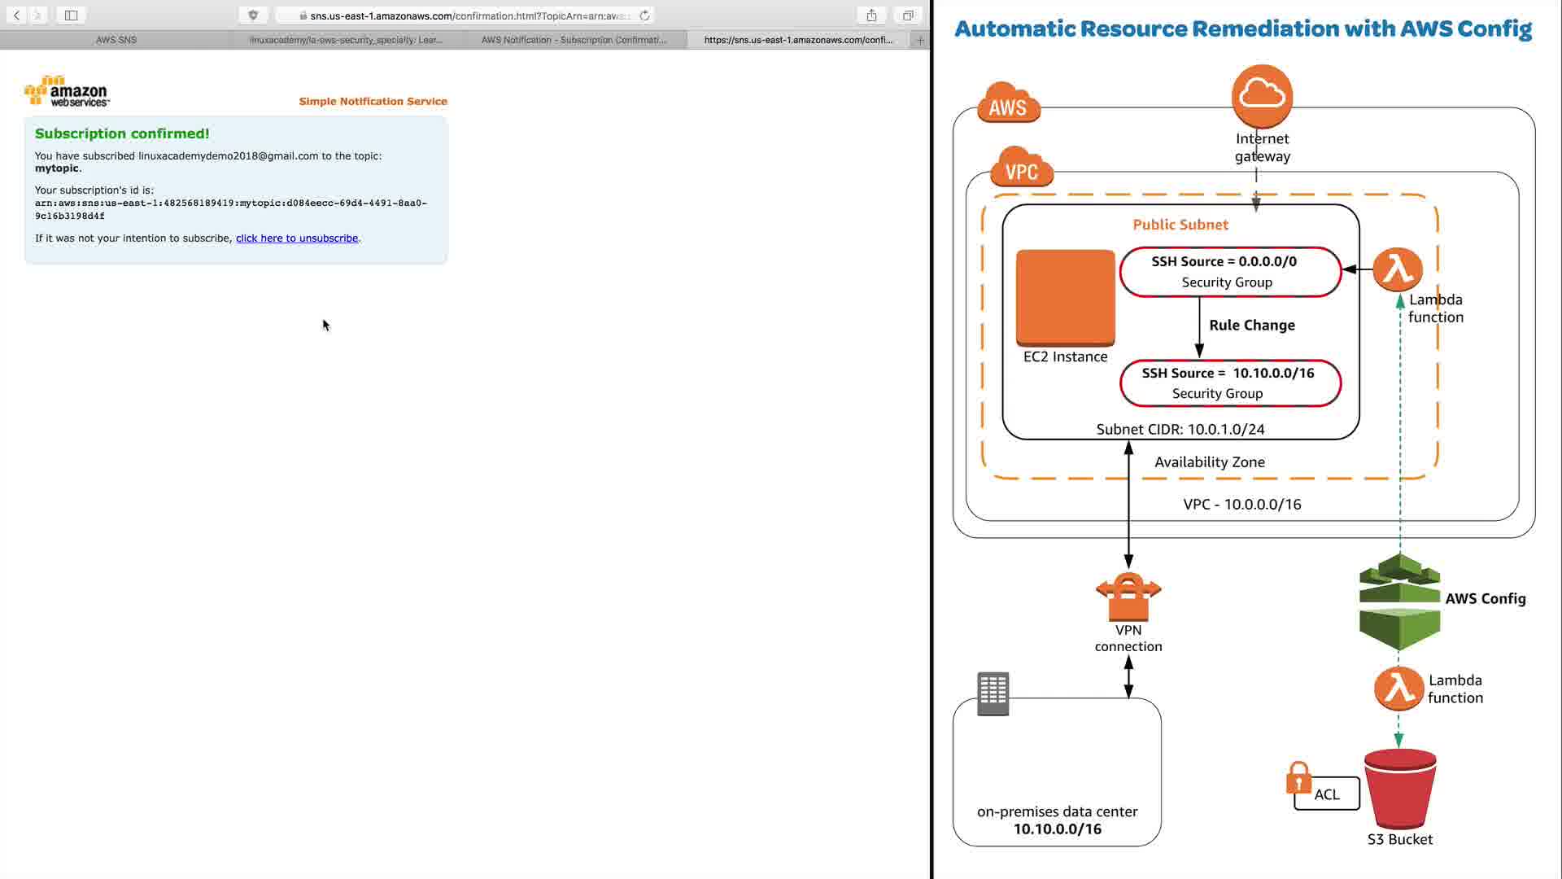Click Simple Notification Service heading
The image size is (1562, 879).
point(373,101)
